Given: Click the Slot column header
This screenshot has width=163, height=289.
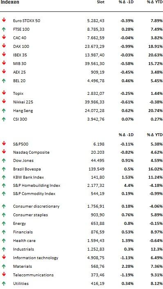Looking at the screenshot, I should click(x=101, y=2).
